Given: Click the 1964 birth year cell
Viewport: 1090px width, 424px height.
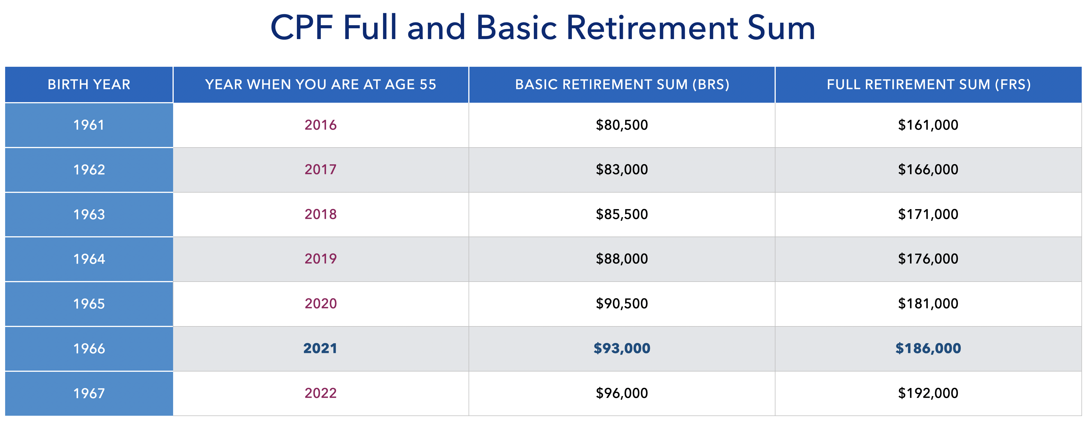Looking at the screenshot, I should coord(89,259).
